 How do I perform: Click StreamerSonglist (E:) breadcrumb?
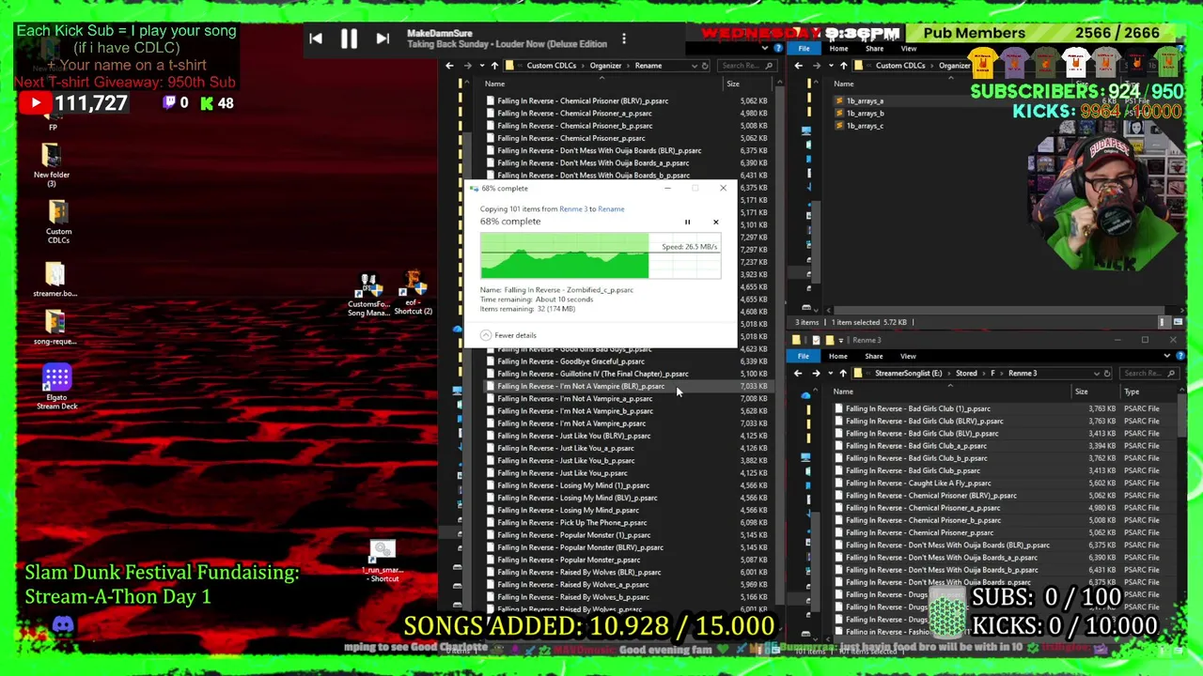[x=908, y=374]
